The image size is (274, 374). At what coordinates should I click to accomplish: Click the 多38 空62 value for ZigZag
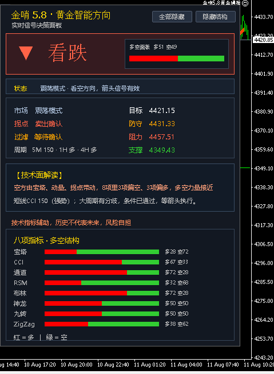177,324
